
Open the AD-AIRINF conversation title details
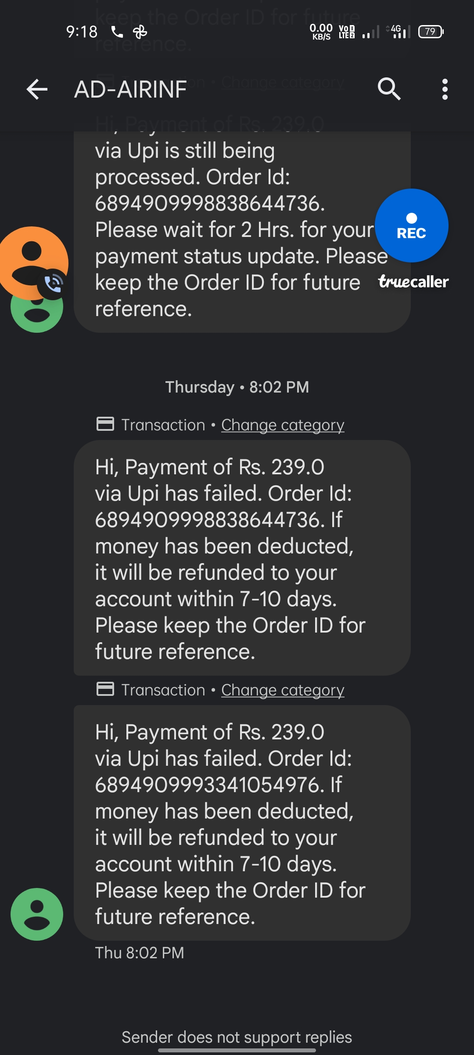(x=130, y=90)
